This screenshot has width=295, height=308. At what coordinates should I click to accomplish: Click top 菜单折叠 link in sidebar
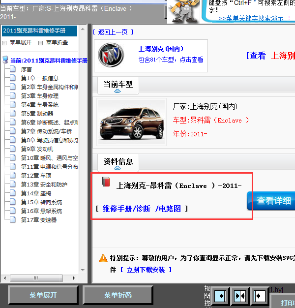[57, 42]
